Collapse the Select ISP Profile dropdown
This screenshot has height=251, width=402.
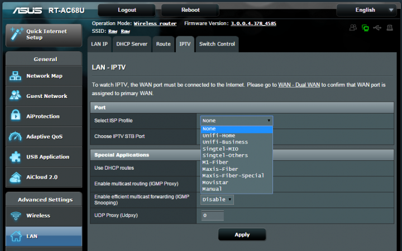(236, 121)
